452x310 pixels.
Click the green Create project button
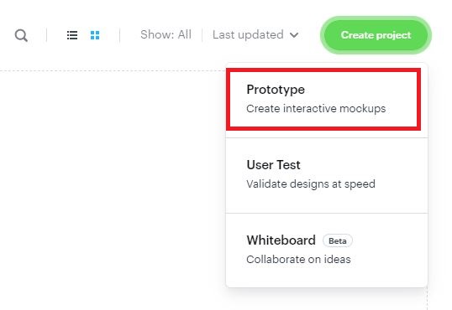click(376, 35)
